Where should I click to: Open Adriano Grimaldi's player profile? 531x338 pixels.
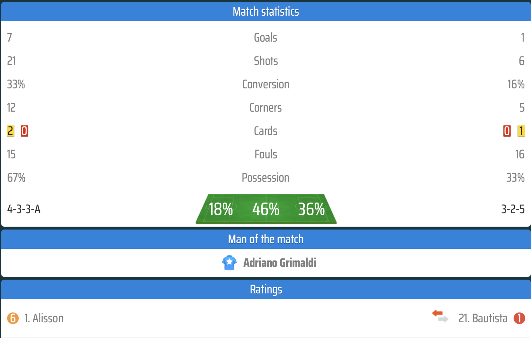pyautogui.click(x=280, y=263)
